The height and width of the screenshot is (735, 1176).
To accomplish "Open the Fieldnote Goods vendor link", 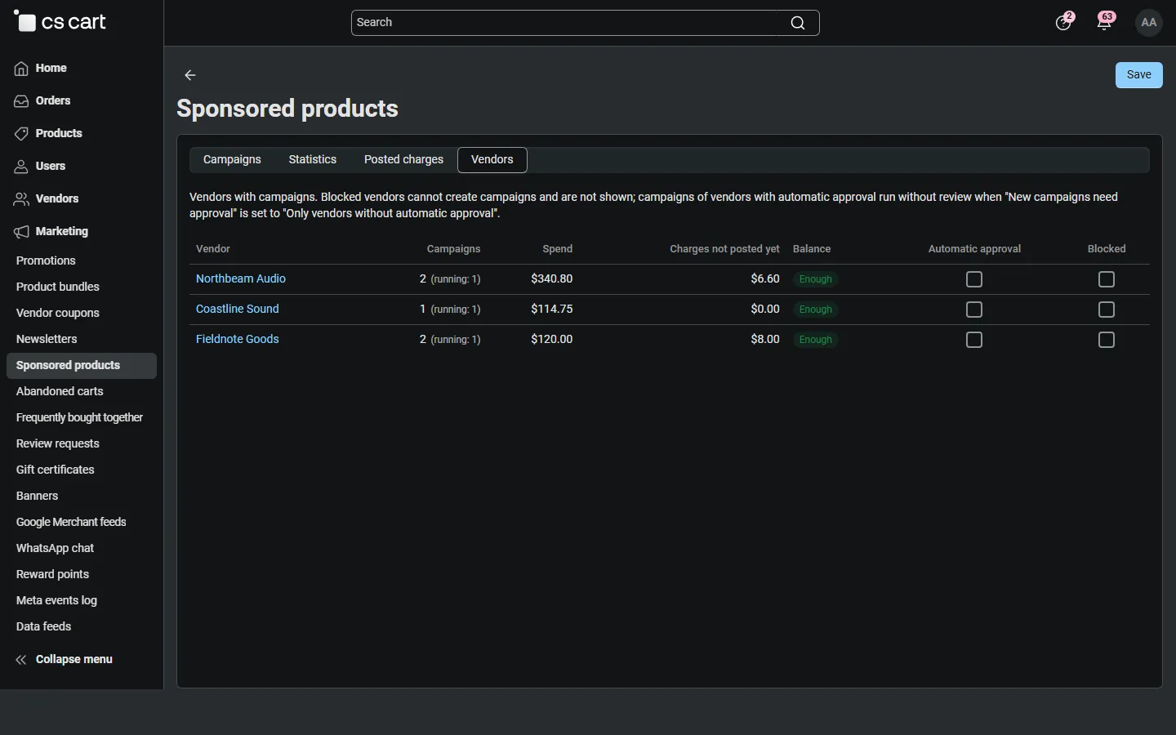I will pos(238,340).
